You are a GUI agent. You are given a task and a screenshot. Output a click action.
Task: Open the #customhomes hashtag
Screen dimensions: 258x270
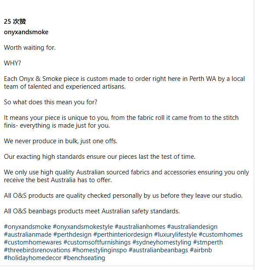coord(221,235)
